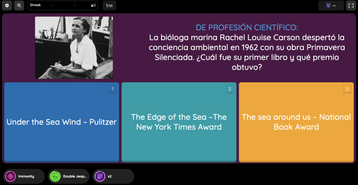The height and width of the screenshot is (185, 358).
Task: Click the number 3 key badge
Action: pyautogui.click(x=347, y=89)
